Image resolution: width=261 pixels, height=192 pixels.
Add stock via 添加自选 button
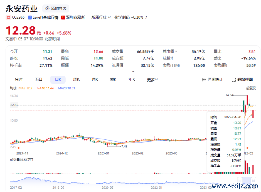(56, 8)
